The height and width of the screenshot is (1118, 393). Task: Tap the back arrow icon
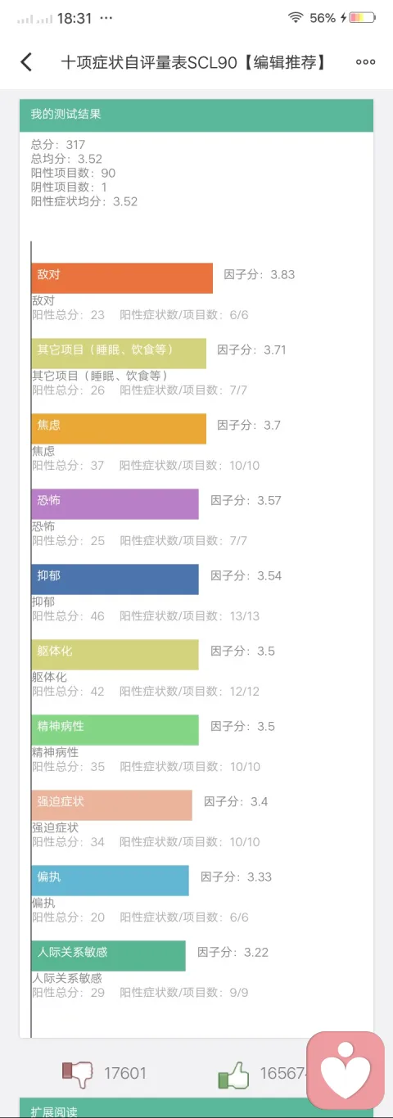click(26, 61)
